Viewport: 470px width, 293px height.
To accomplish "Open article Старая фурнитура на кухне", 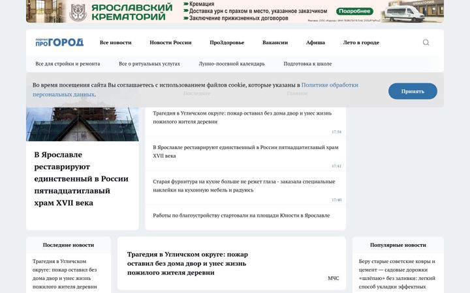I will pos(244,186).
